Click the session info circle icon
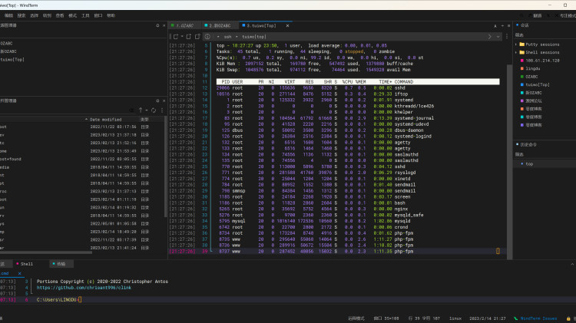 (207, 37)
